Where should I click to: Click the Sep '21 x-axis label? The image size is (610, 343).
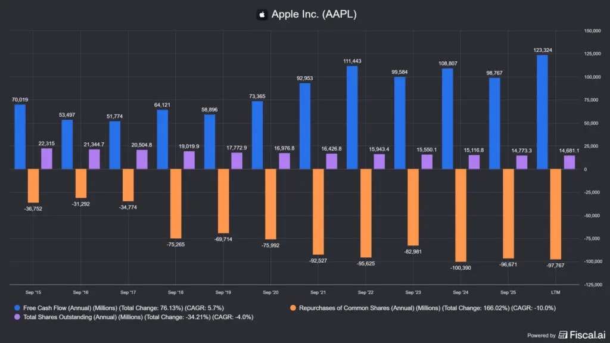pos(318,292)
